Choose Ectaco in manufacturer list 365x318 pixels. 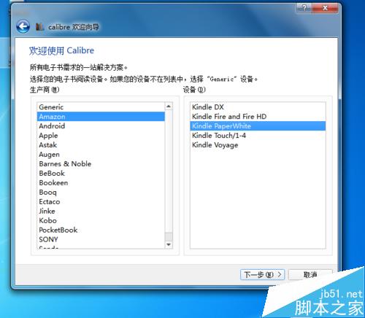101,202
